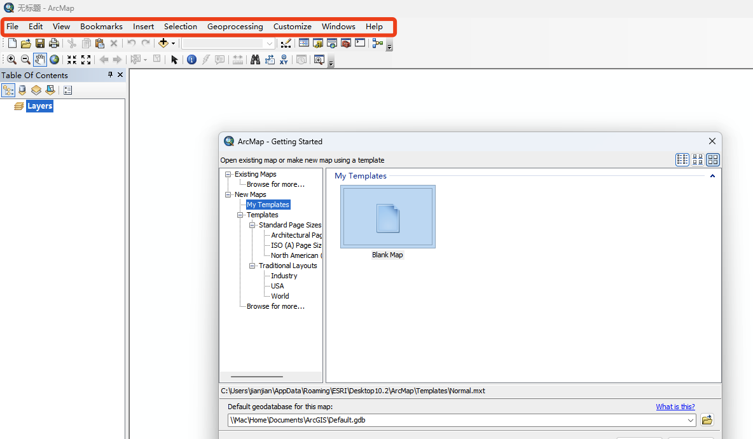Click the Full Extent globe icon
This screenshot has width=753, height=439.
click(54, 60)
